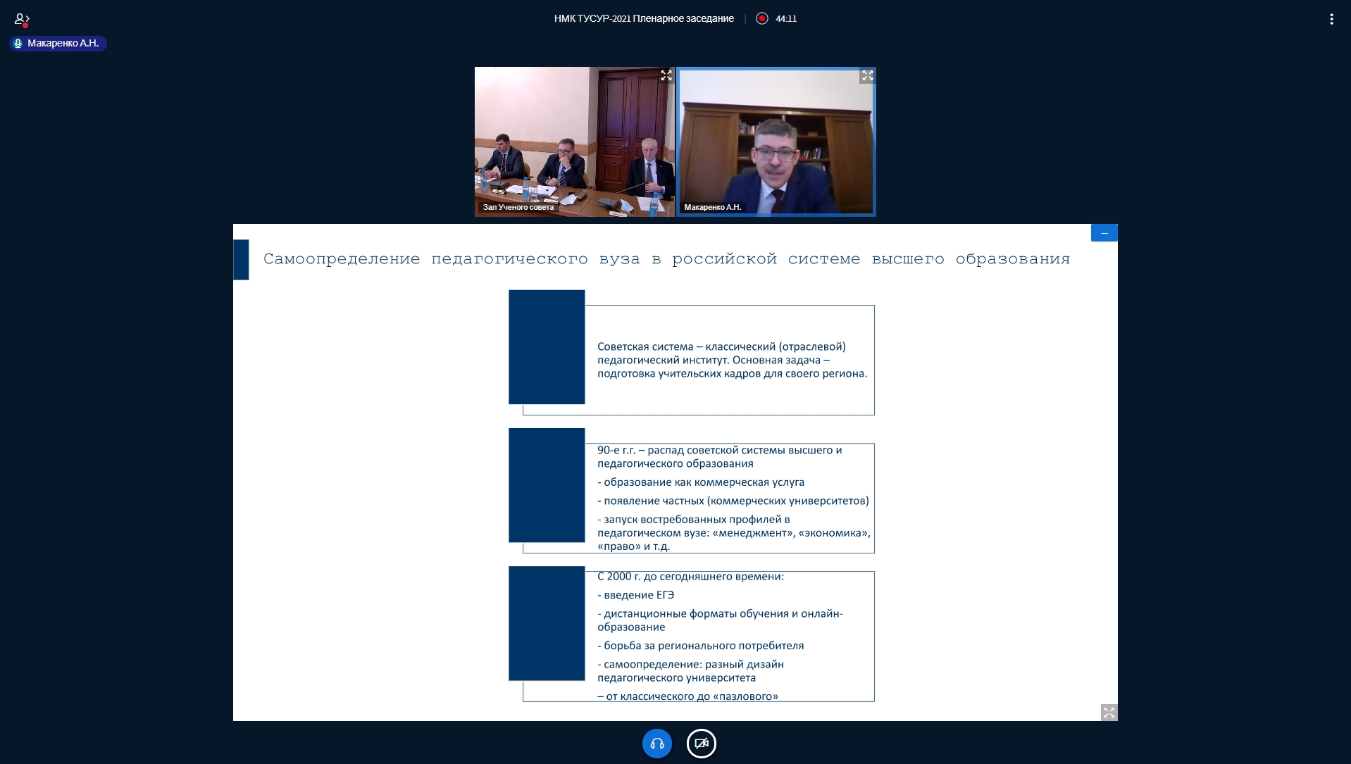Image resolution: width=1351 pixels, height=764 pixels.
Task: Click the С 2000 г. text block
Action: [x=733, y=635]
